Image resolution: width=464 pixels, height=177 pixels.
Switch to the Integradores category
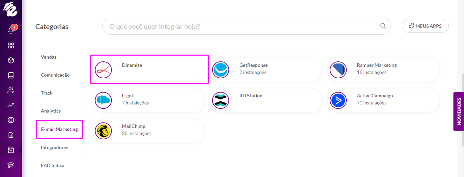[x=54, y=147]
